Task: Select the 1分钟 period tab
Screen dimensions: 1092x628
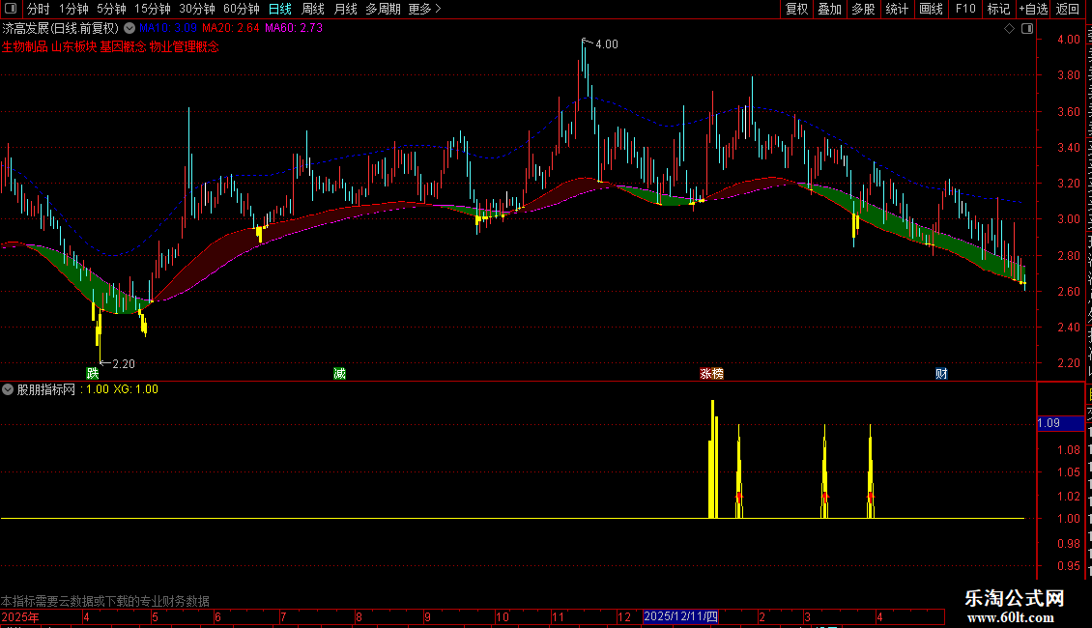Action: pyautogui.click(x=73, y=9)
